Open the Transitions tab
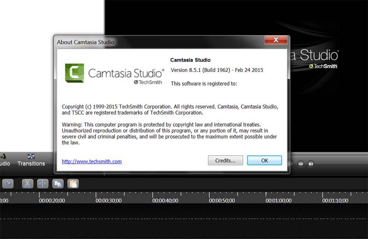Viewport: 368px width, 239px height. pyautogui.click(x=31, y=160)
